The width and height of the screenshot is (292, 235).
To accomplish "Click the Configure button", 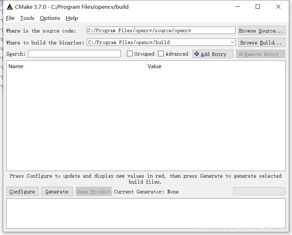I will [22, 192].
